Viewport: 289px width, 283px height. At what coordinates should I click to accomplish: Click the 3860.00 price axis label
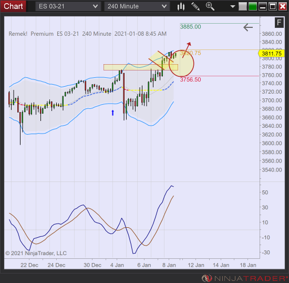[272, 34]
